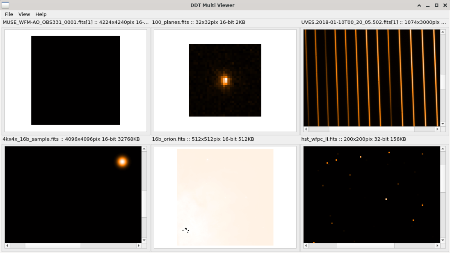Image resolution: width=450 pixels, height=253 pixels.
Task: Select the 100_planes.fits image panel
Action: coord(225,80)
